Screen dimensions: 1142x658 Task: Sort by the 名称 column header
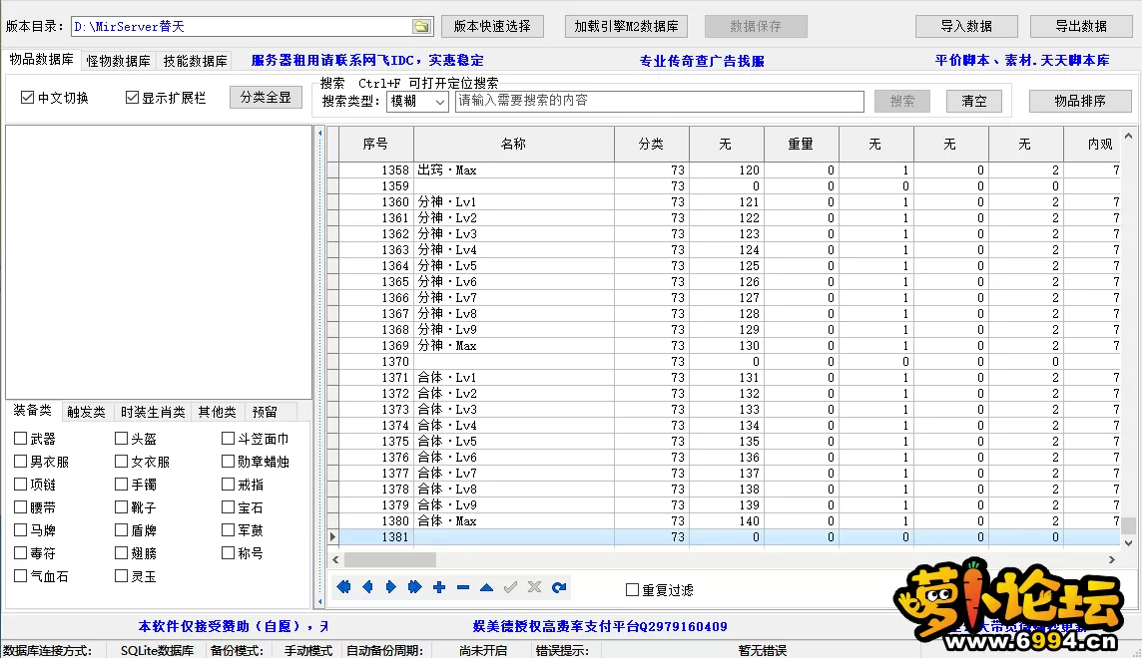click(x=514, y=144)
